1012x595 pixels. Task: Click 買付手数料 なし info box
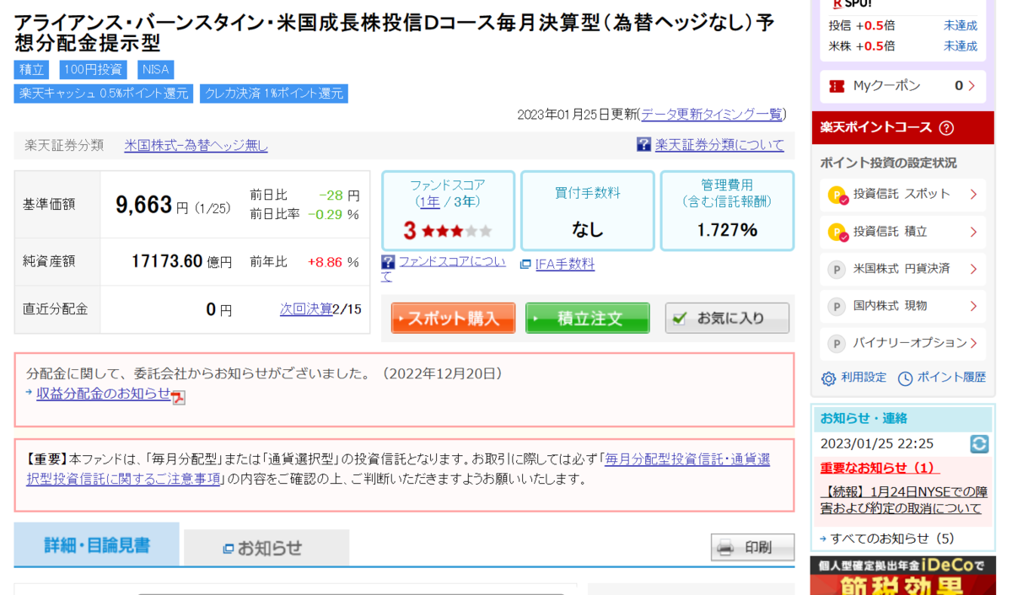coord(588,211)
